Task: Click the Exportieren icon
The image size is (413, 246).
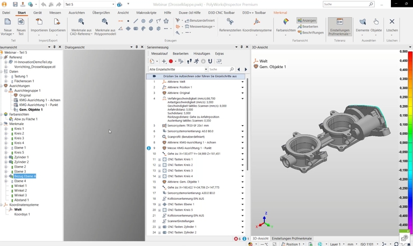Action: (x=57, y=21)
